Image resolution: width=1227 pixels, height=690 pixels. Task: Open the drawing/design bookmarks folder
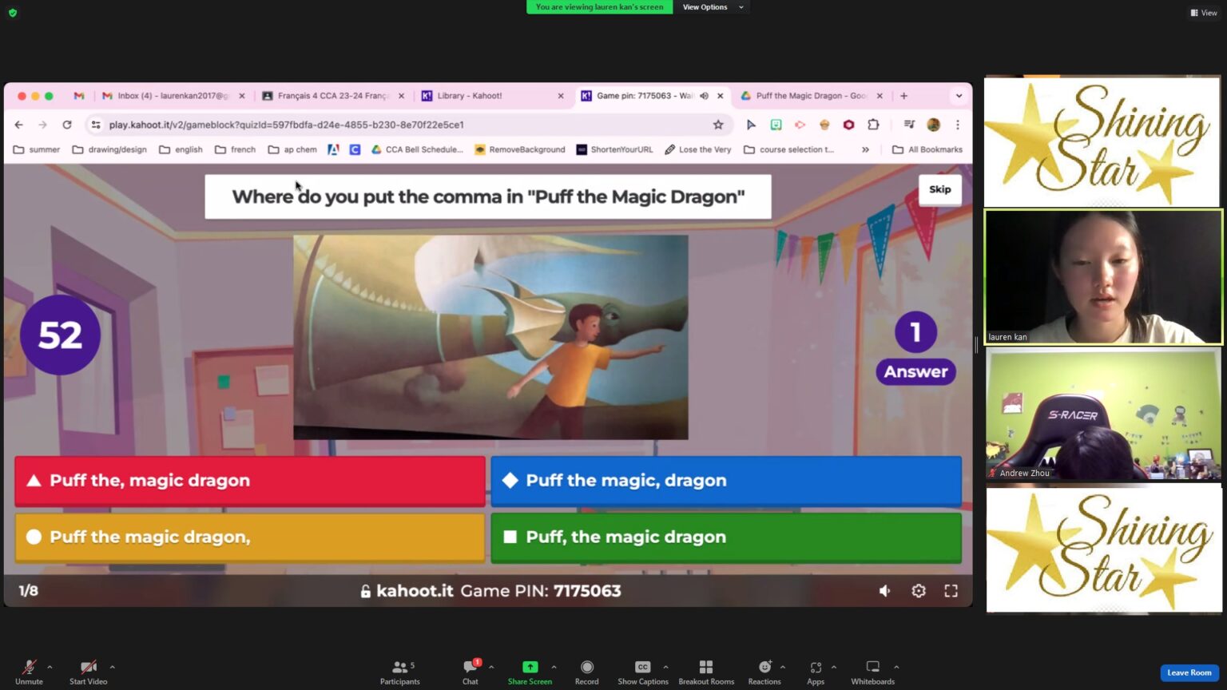tap(109, 149)
